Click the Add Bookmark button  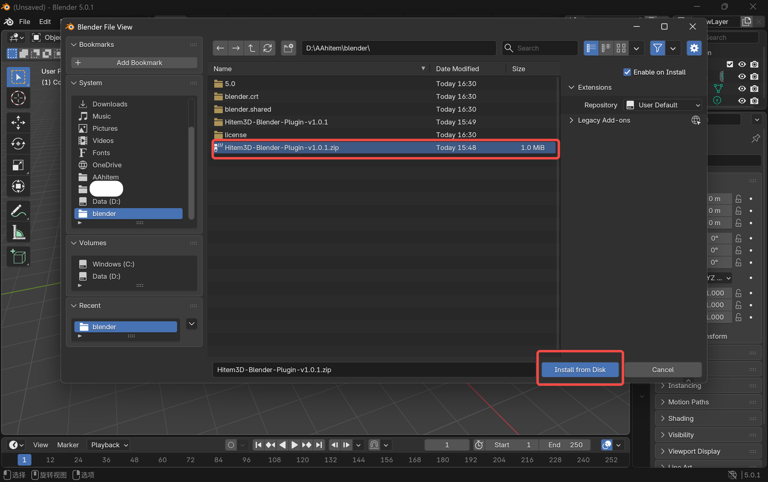[133, 62]
